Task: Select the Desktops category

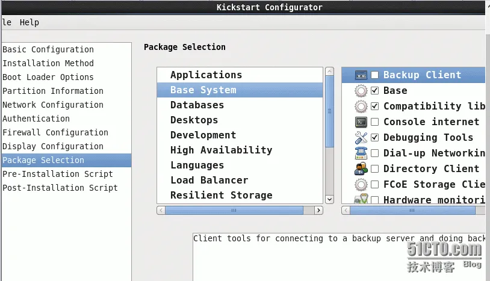Action: (x=240, y=120)
